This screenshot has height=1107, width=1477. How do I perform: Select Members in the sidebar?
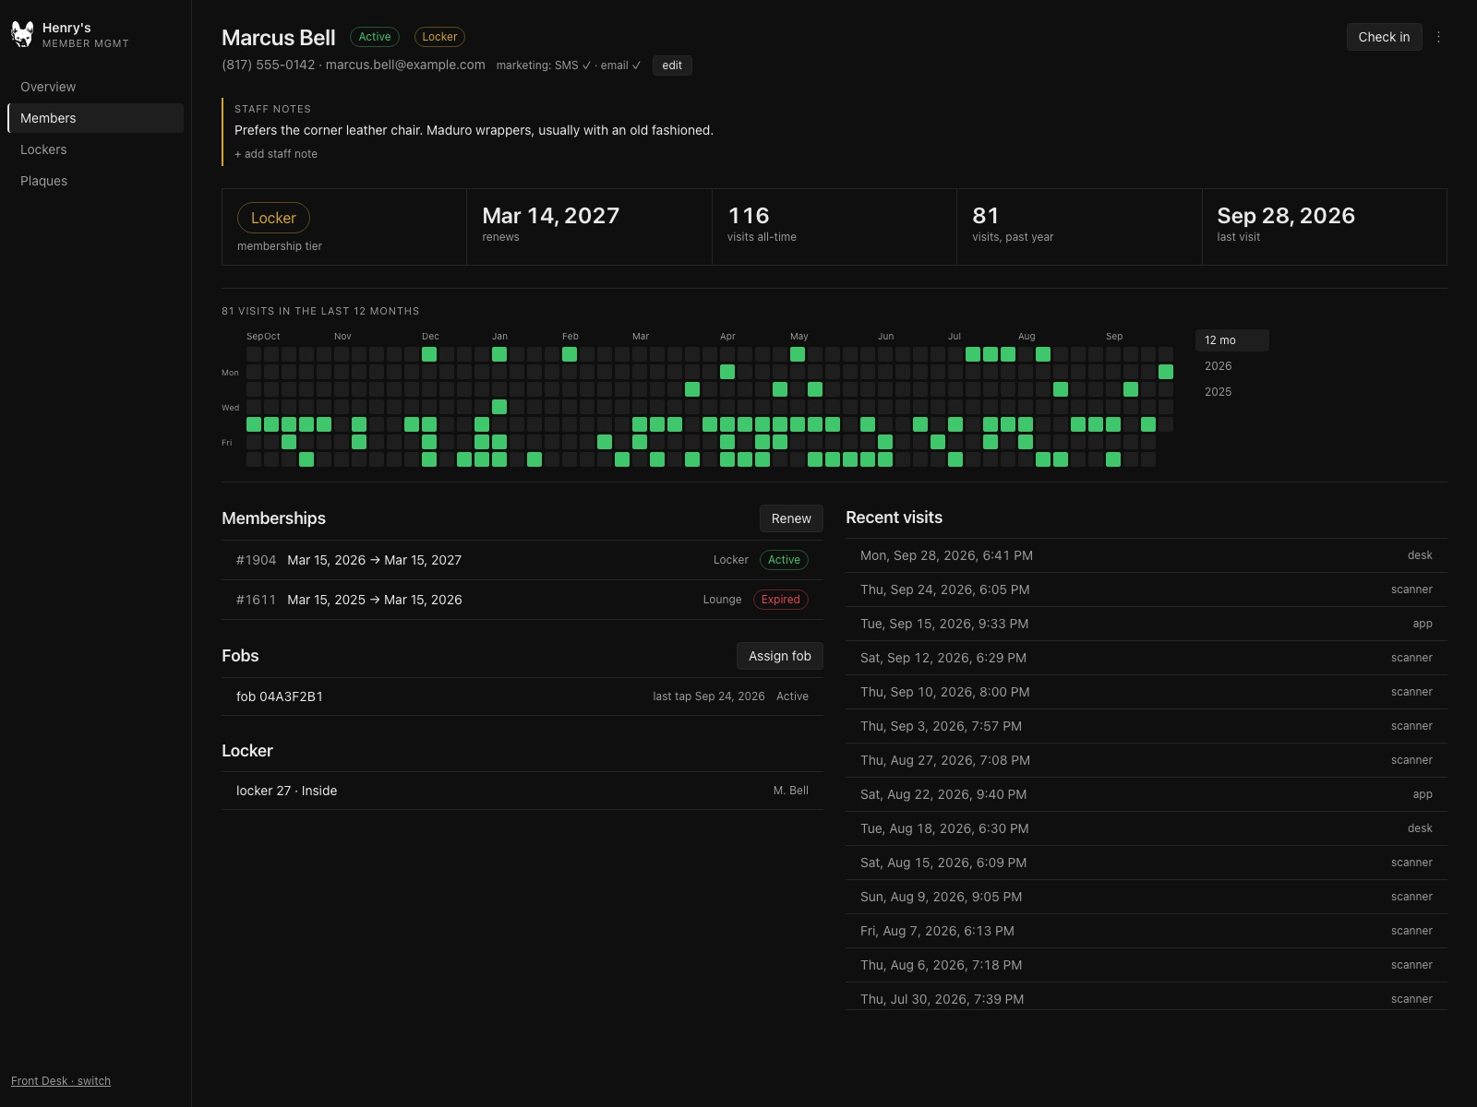coord(95,118)
